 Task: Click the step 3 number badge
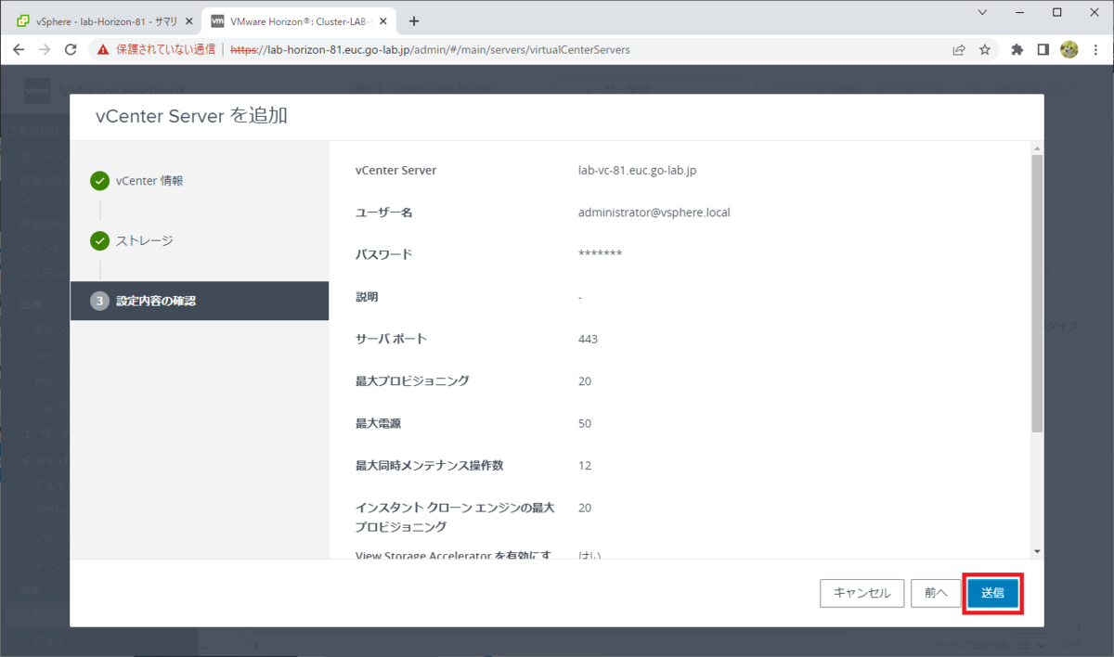point(99,301)
